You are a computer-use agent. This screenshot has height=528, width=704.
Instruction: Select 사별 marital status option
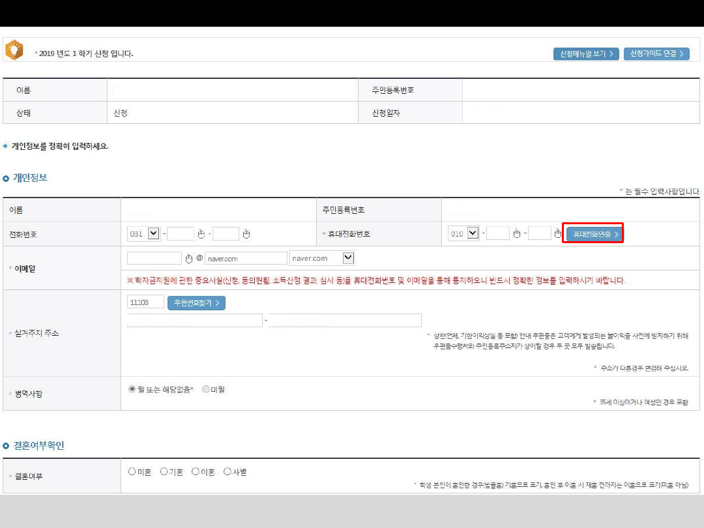[227, 471]
